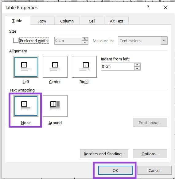
Task: Close the Table Properties dialog
Action: click(165, 7)
